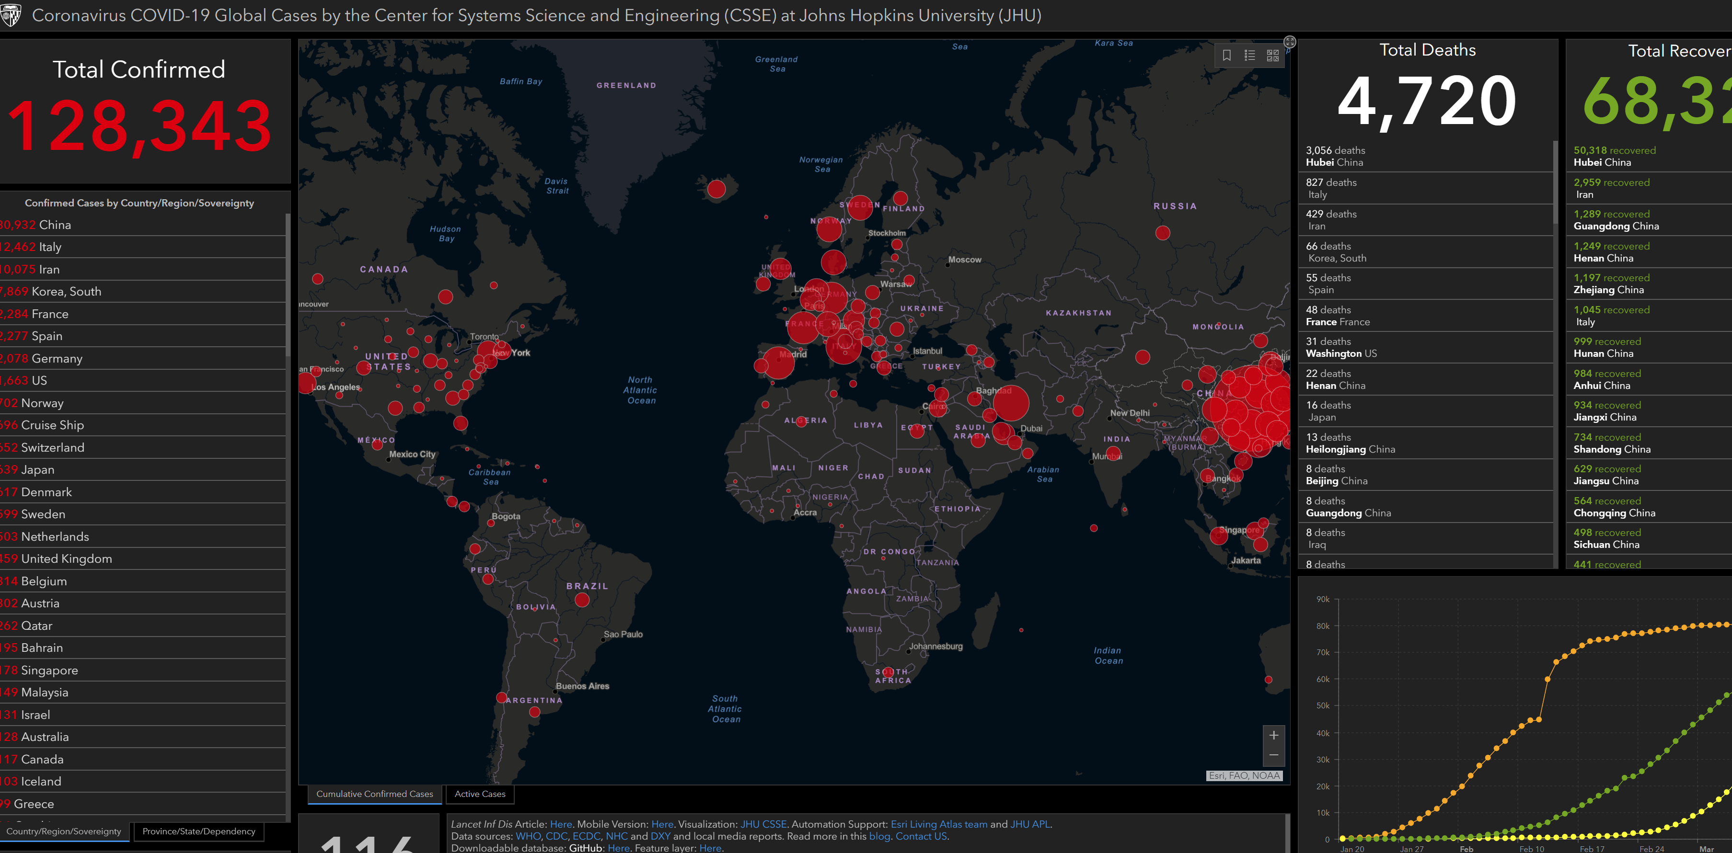This screenshot has width=1732, height=853.
Task: Click 827 deaths Italy row
Action: [1425, 188]
